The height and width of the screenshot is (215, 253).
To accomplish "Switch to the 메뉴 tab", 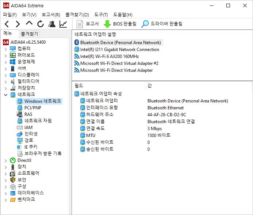I will point(8,33).
